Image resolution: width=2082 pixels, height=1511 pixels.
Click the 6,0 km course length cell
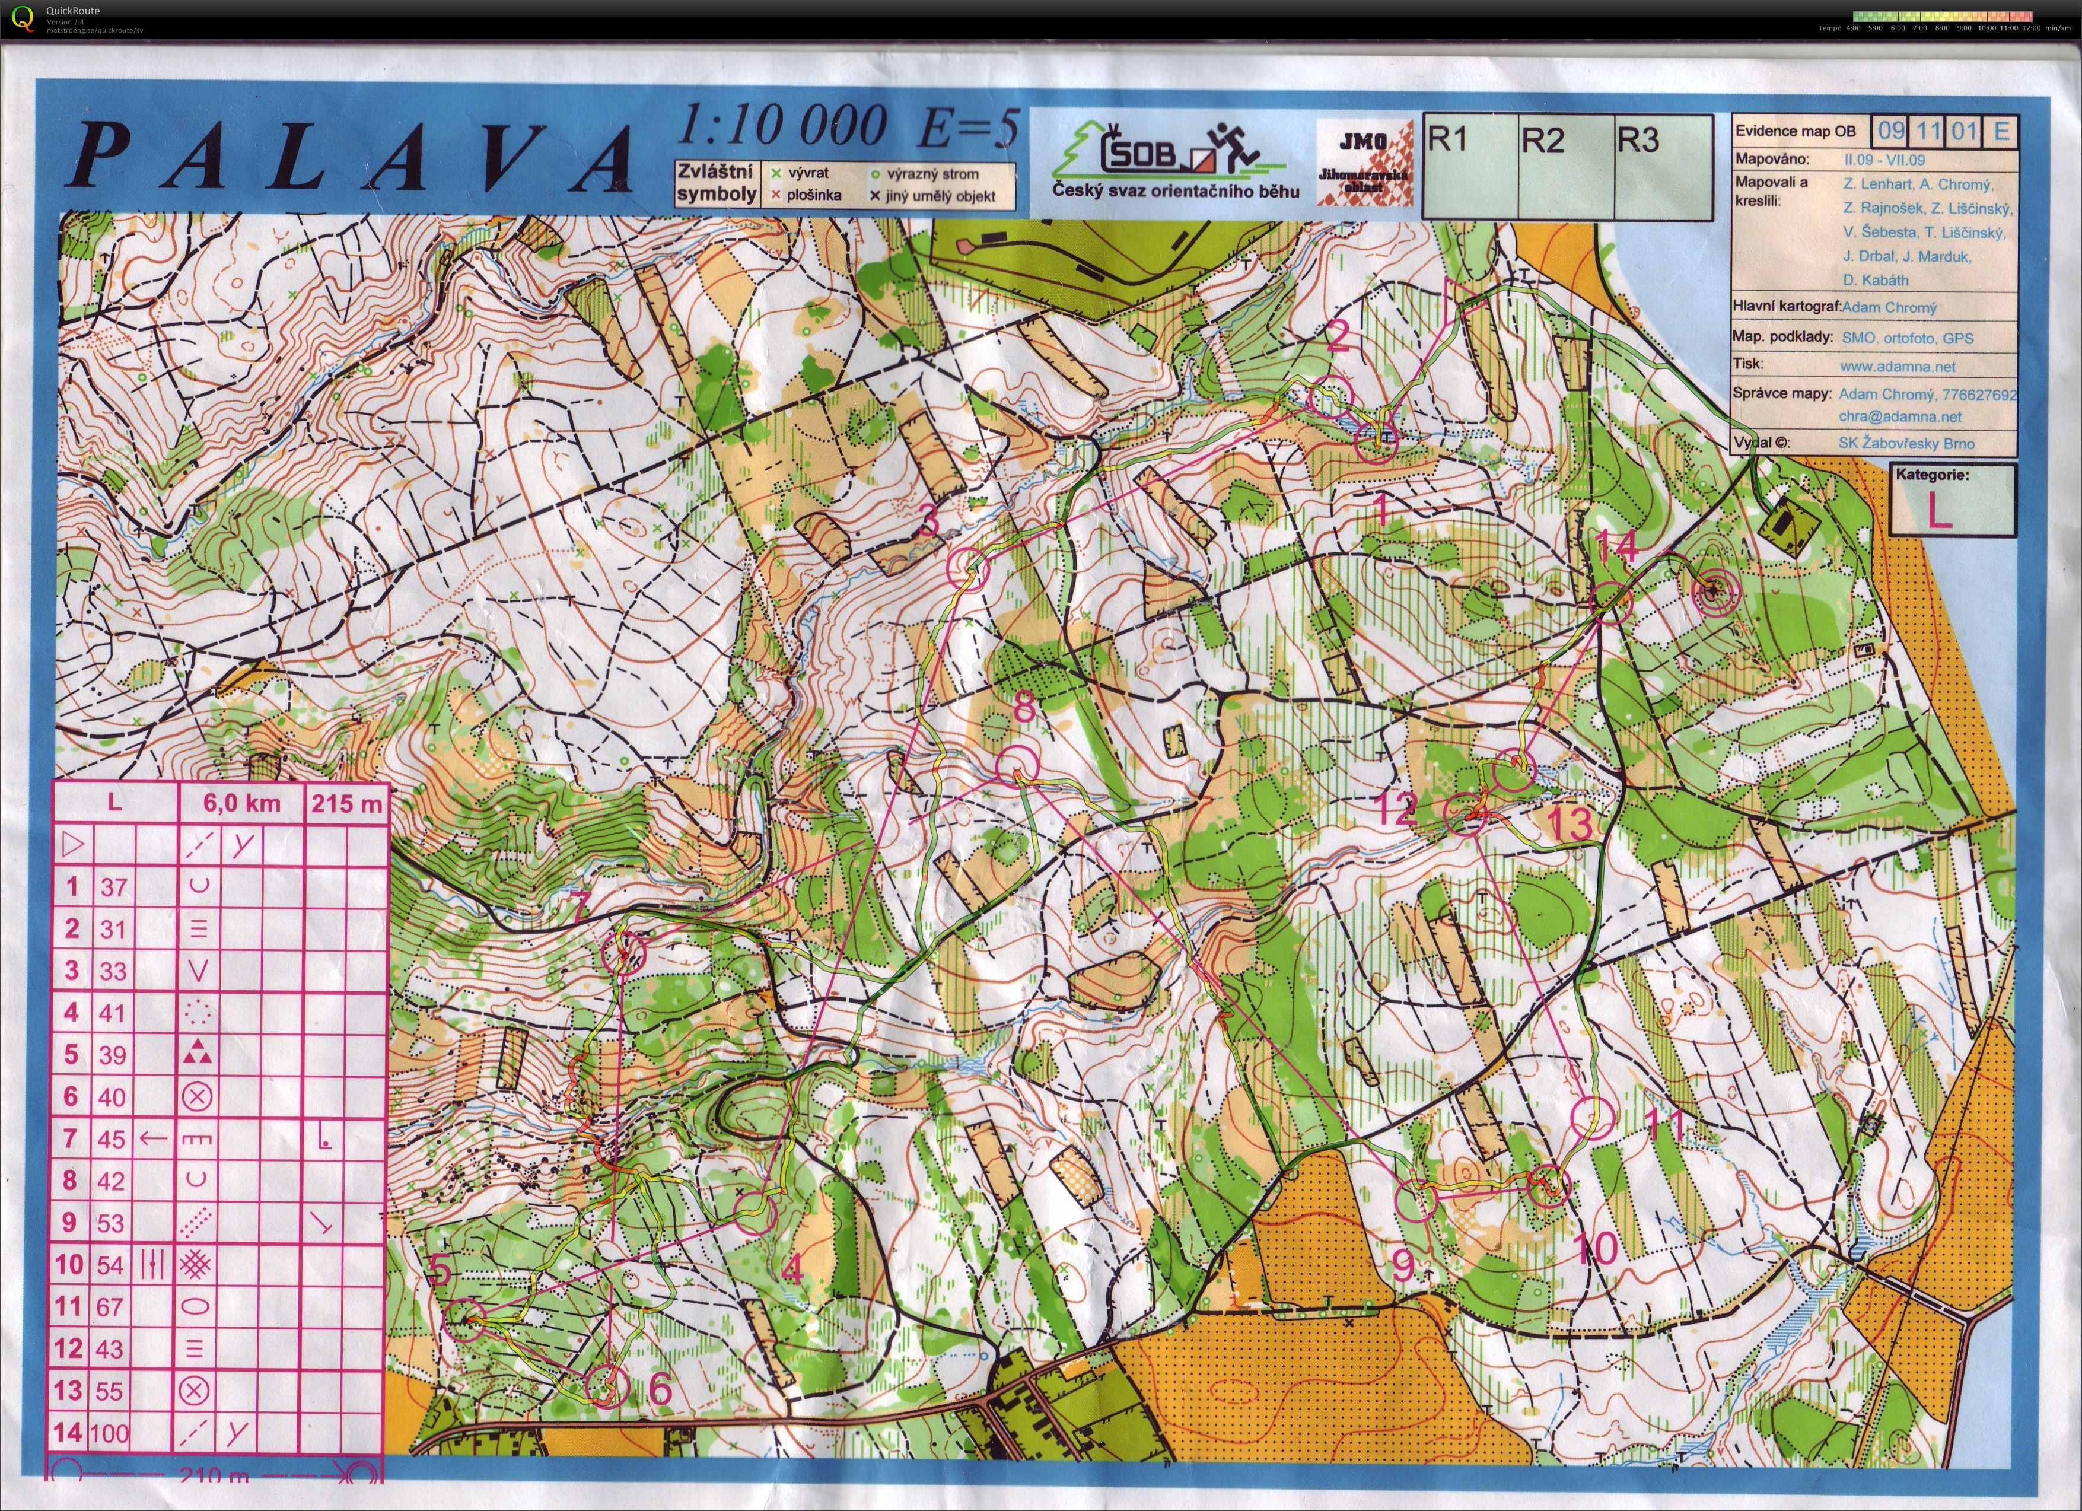pos(241,803)
